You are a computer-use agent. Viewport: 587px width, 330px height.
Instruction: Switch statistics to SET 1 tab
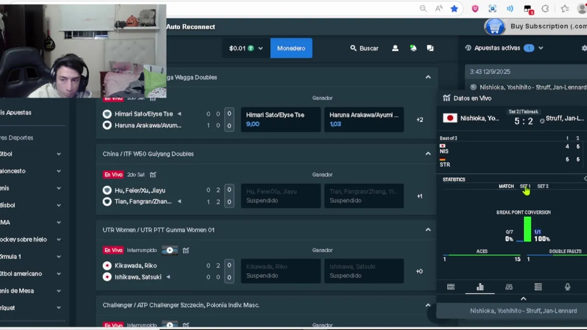525,187
